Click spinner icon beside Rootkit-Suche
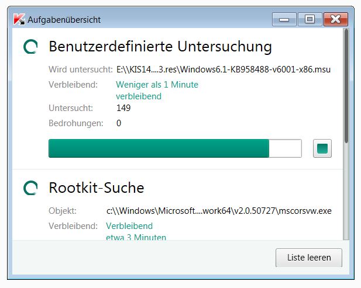 click(x=30, y=188)
